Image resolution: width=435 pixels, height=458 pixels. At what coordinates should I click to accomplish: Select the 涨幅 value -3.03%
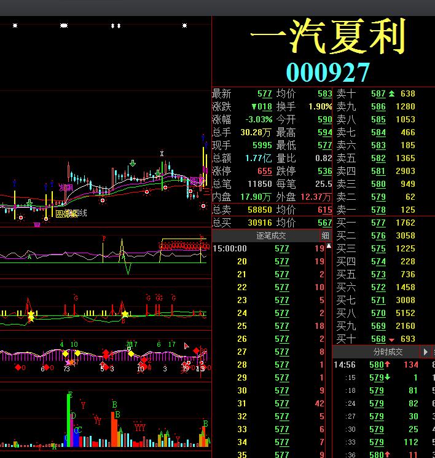pyautogui.click(x=259, y=119)
